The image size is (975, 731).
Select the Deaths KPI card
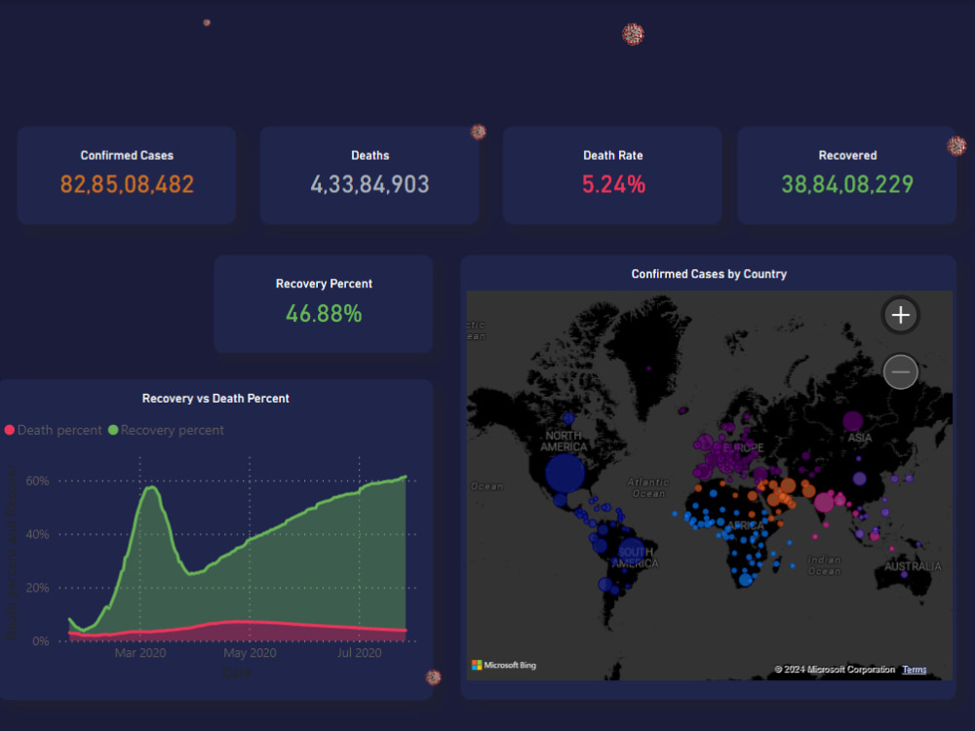369,175
